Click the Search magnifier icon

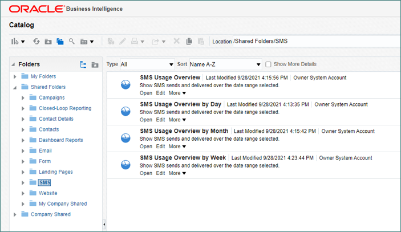click(x=72, y=42)
